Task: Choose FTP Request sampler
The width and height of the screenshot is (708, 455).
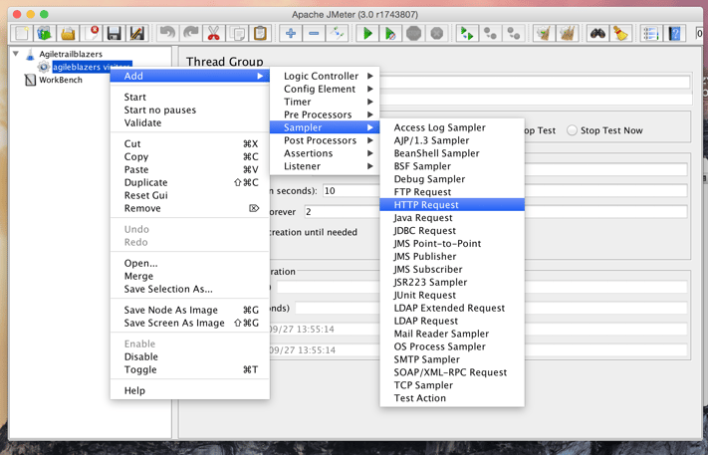Action: click(452, 192)
